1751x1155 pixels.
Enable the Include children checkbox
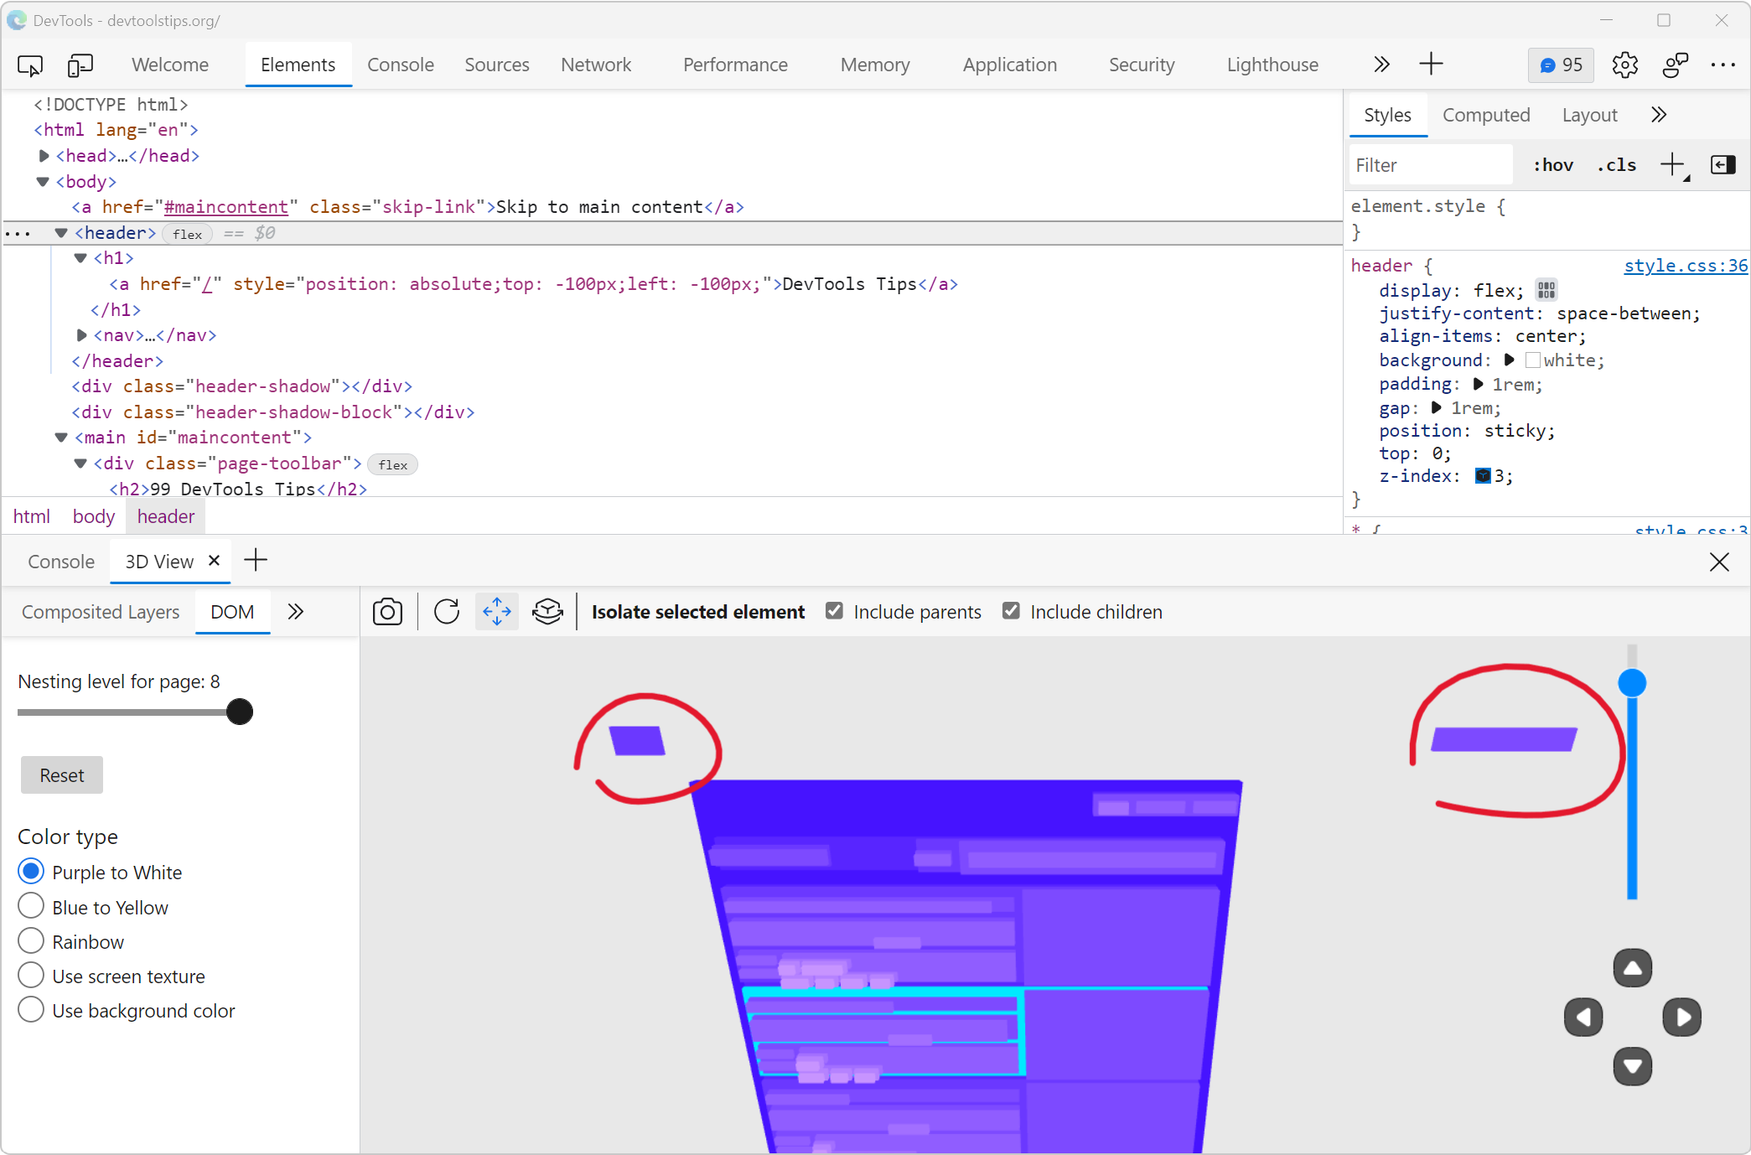[x=1010, y=611]
